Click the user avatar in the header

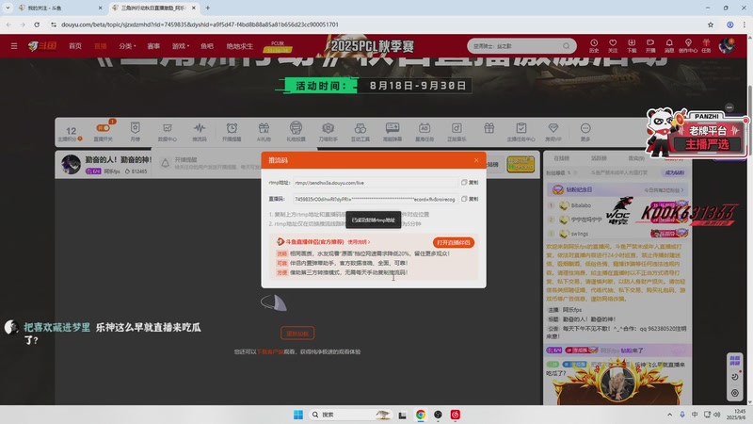[x=727, y=45]
